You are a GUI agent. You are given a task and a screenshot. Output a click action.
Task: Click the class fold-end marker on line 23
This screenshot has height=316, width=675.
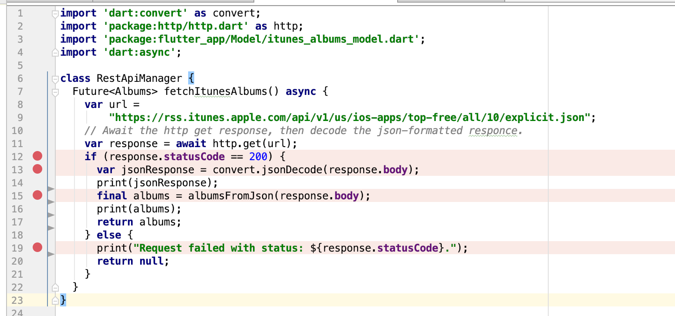(55, 300)
